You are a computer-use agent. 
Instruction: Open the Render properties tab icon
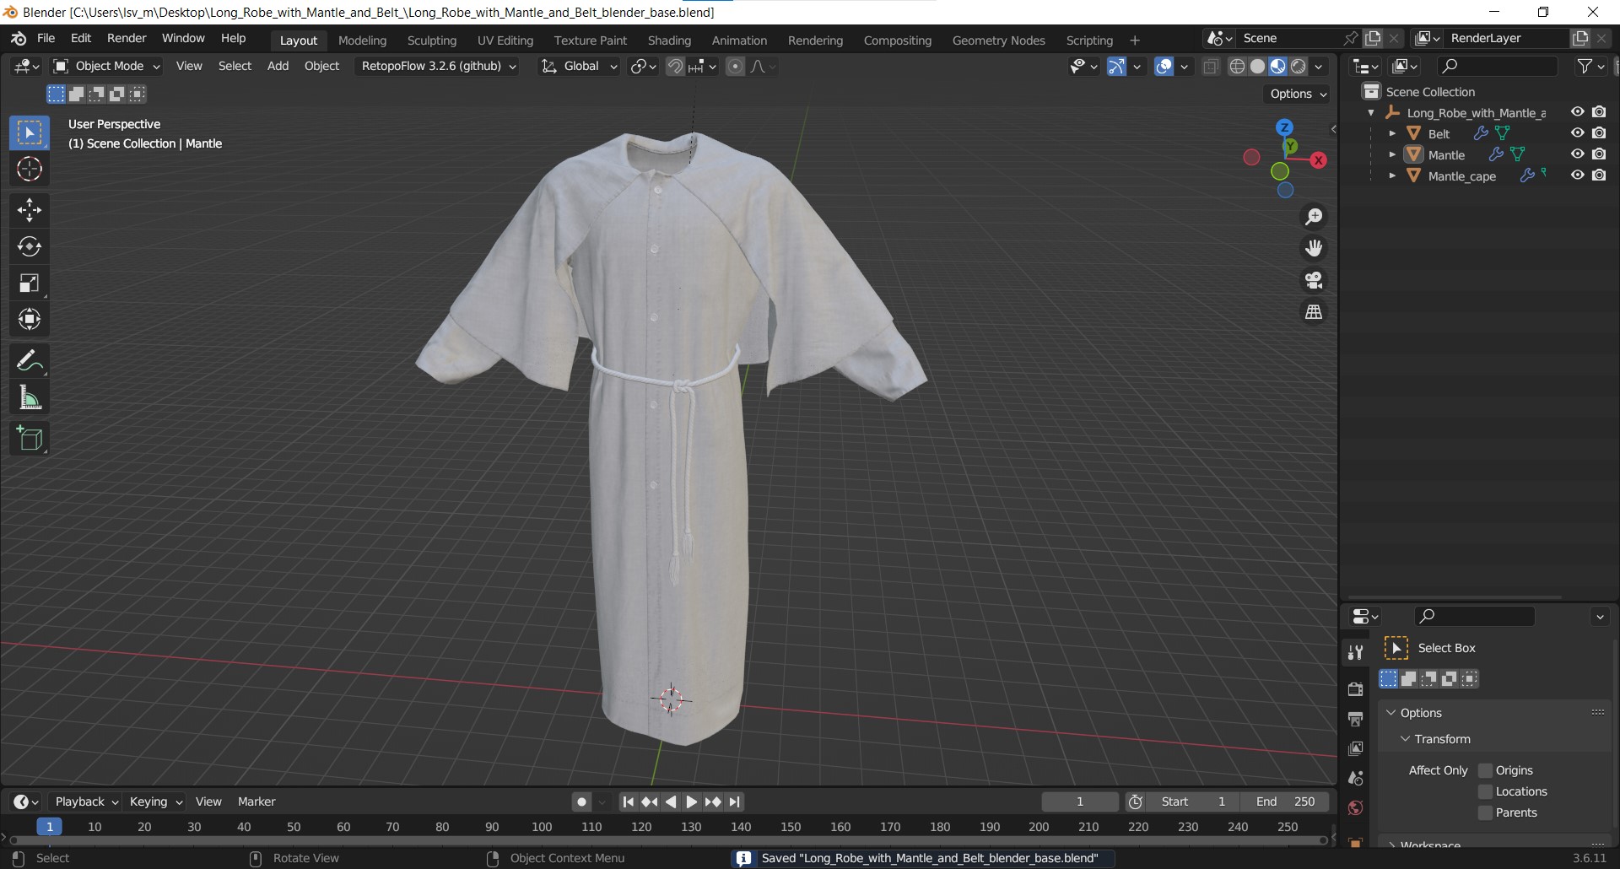tap(1355, 689)
